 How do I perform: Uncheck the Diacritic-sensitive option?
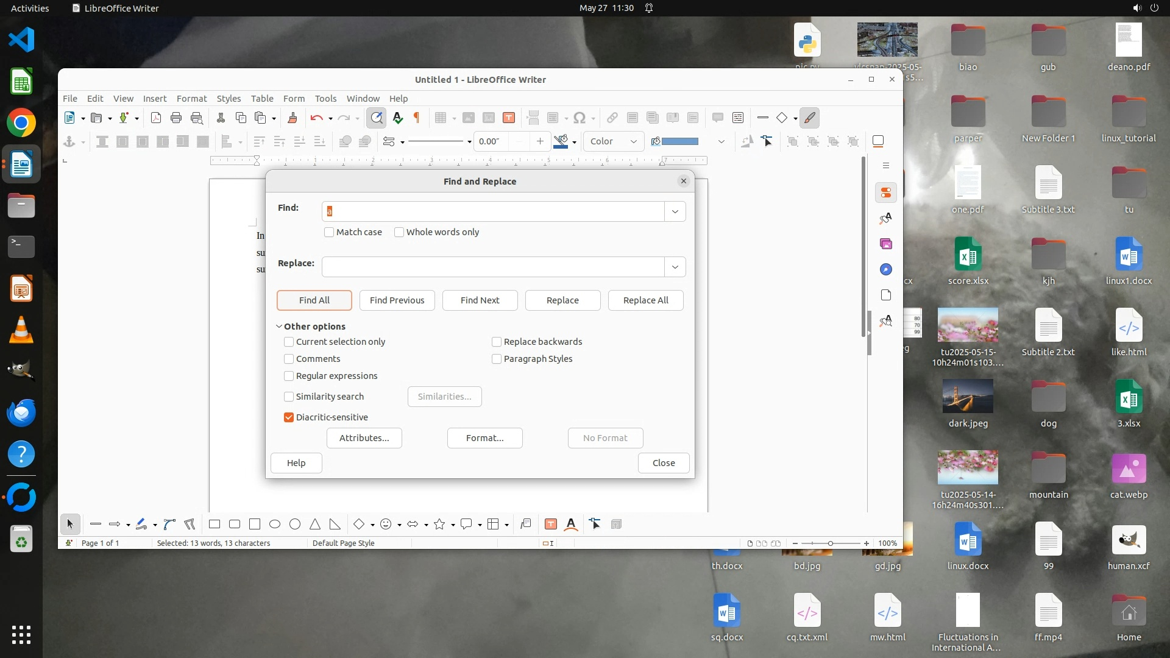point(289,417)
